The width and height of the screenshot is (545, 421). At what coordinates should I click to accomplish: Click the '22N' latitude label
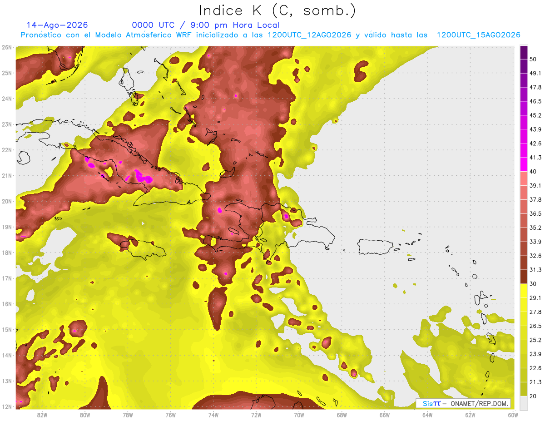pos(7,150)
